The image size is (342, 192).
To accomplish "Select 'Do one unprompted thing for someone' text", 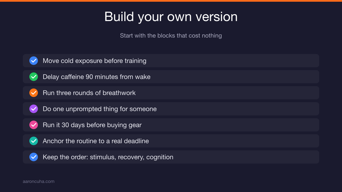I will [x=100, y=109].
